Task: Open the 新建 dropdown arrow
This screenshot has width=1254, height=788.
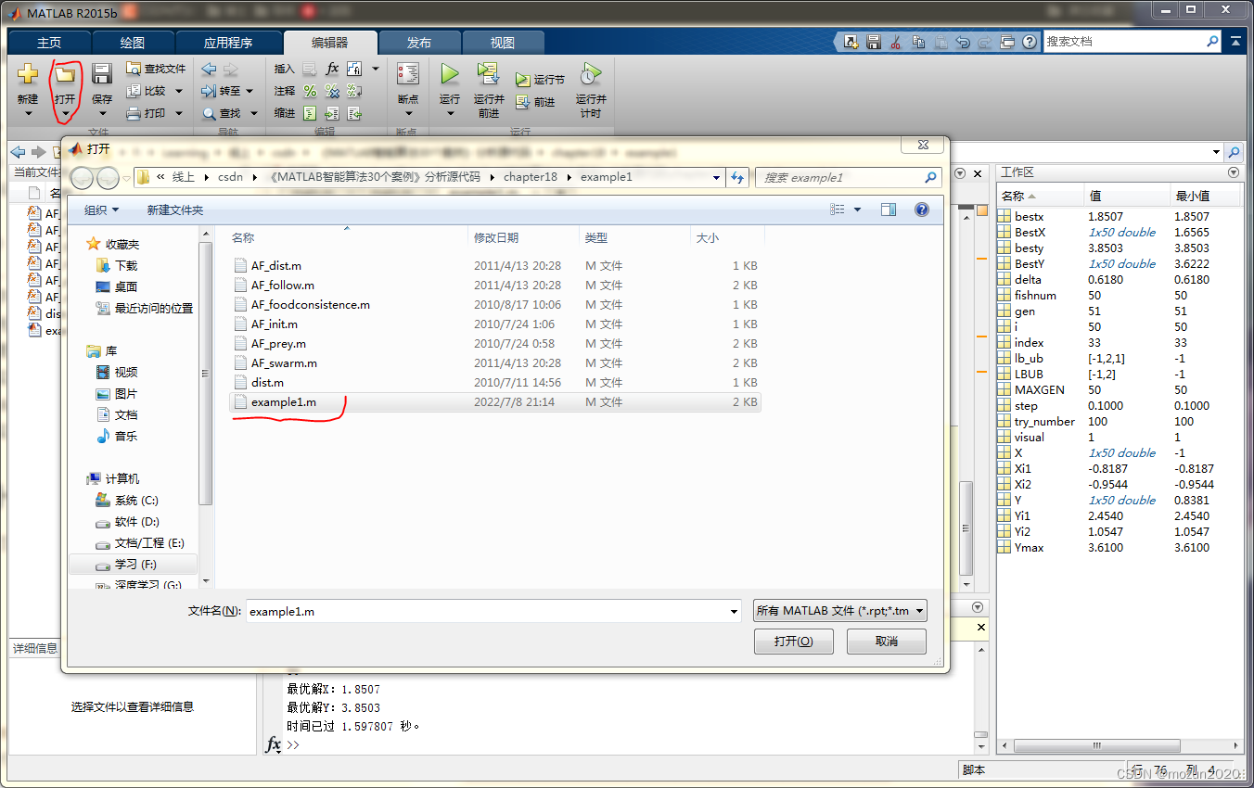Action: pyautogui.click(x=28, y=114)
